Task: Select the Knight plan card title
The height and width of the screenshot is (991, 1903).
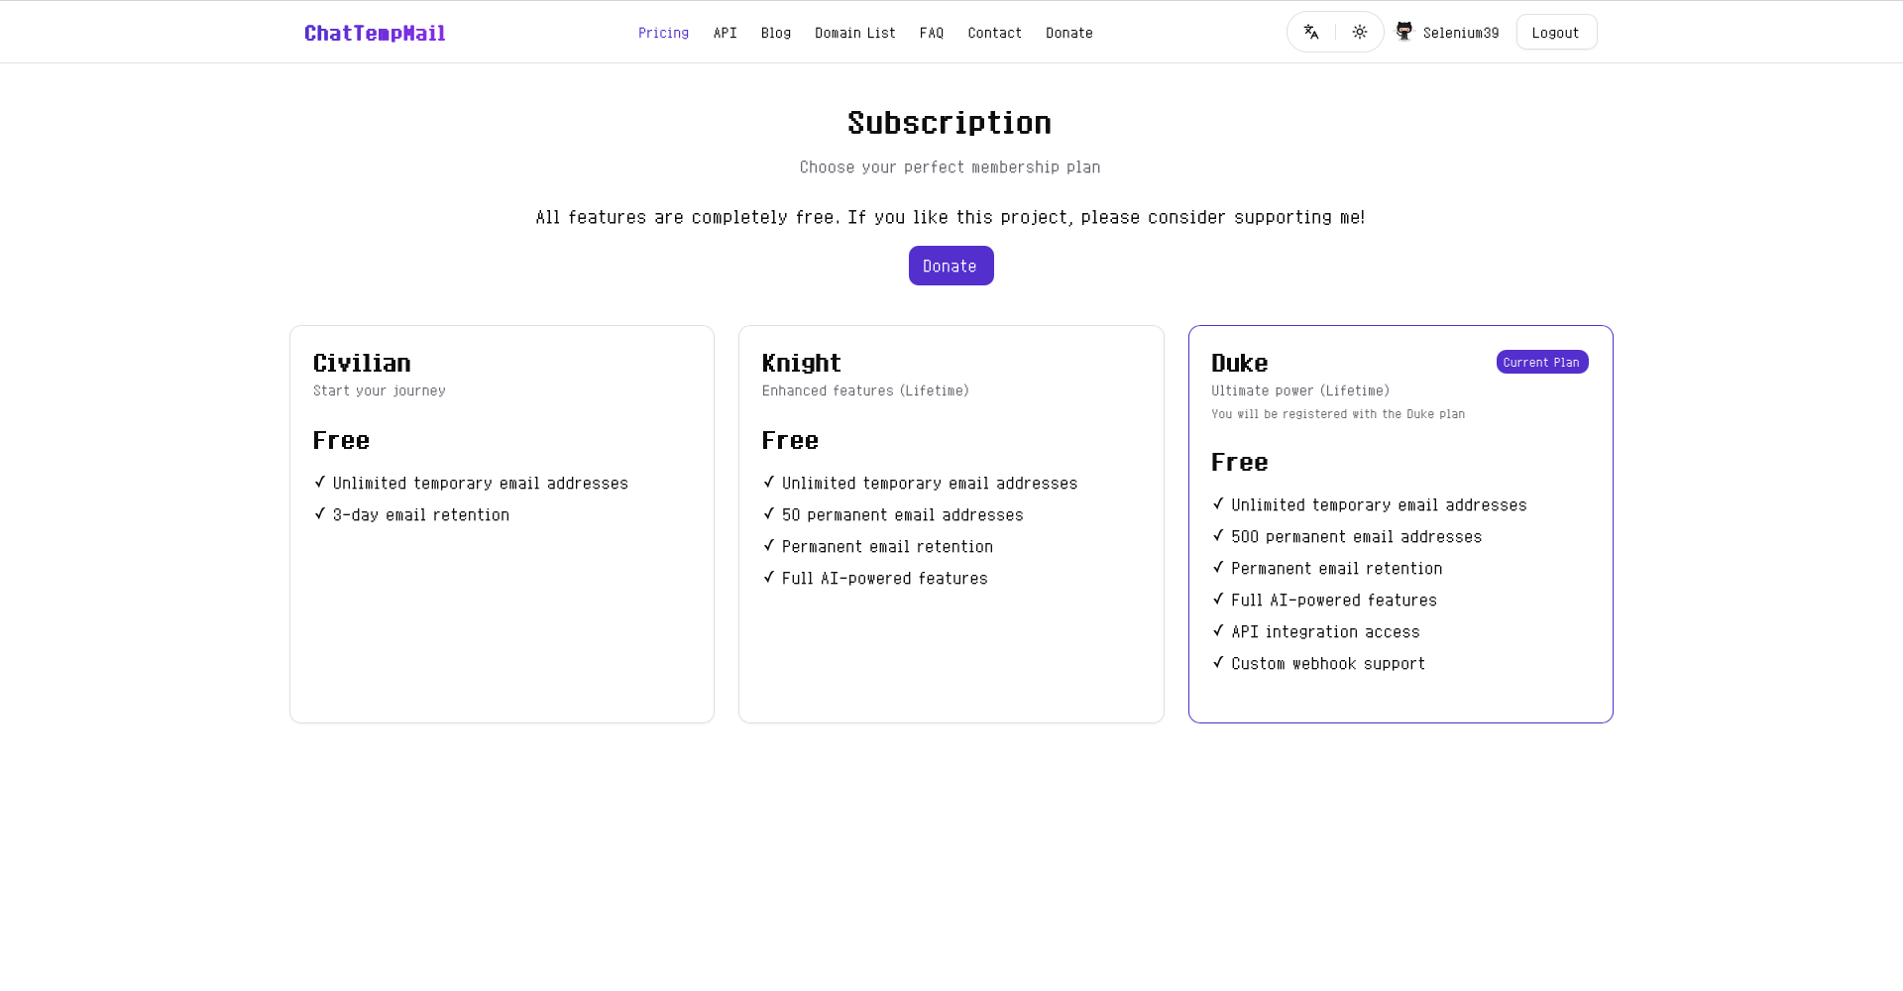Action: click(x=801, y=364)
